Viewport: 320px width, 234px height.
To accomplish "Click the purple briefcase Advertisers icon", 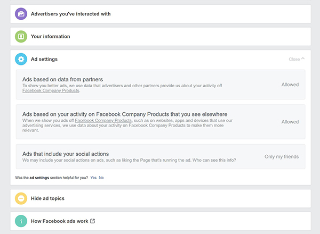I will 21,14.
